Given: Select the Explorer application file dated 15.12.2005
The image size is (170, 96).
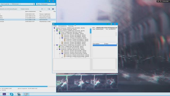Looking at the screenshot, I should pos(28,19).
